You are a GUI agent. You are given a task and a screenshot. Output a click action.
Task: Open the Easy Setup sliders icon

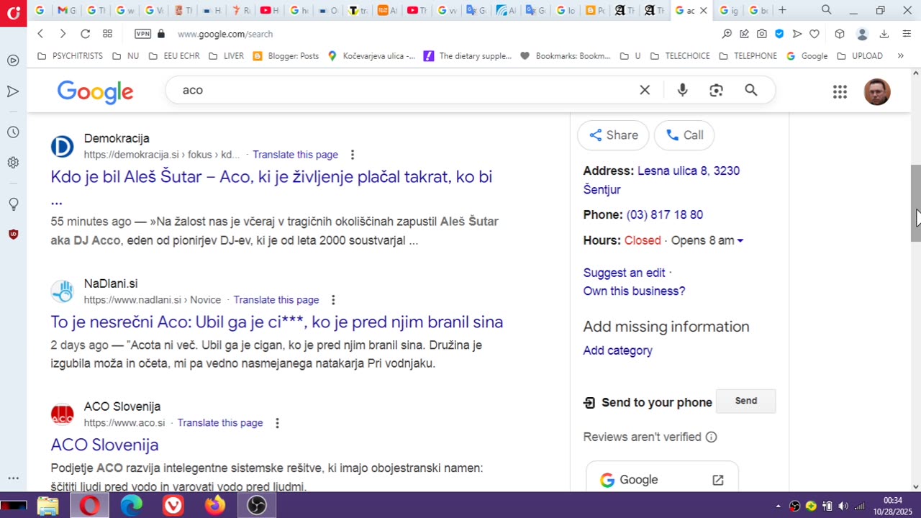click(x=907, y=34)
